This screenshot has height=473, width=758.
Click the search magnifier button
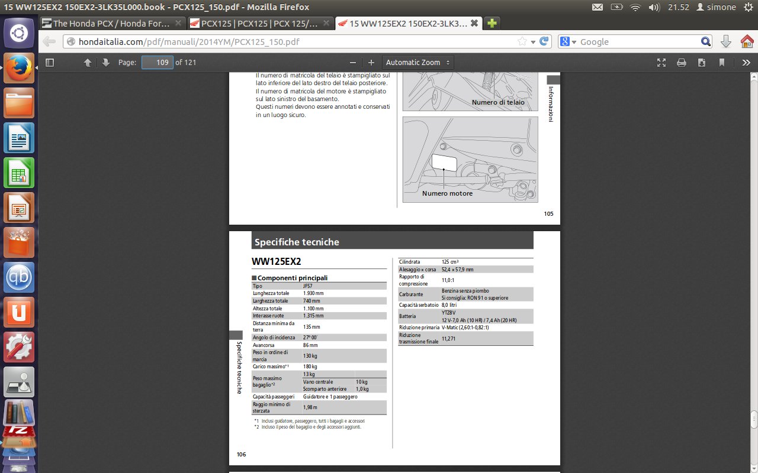pyautogui.click(x=706, y=42)
